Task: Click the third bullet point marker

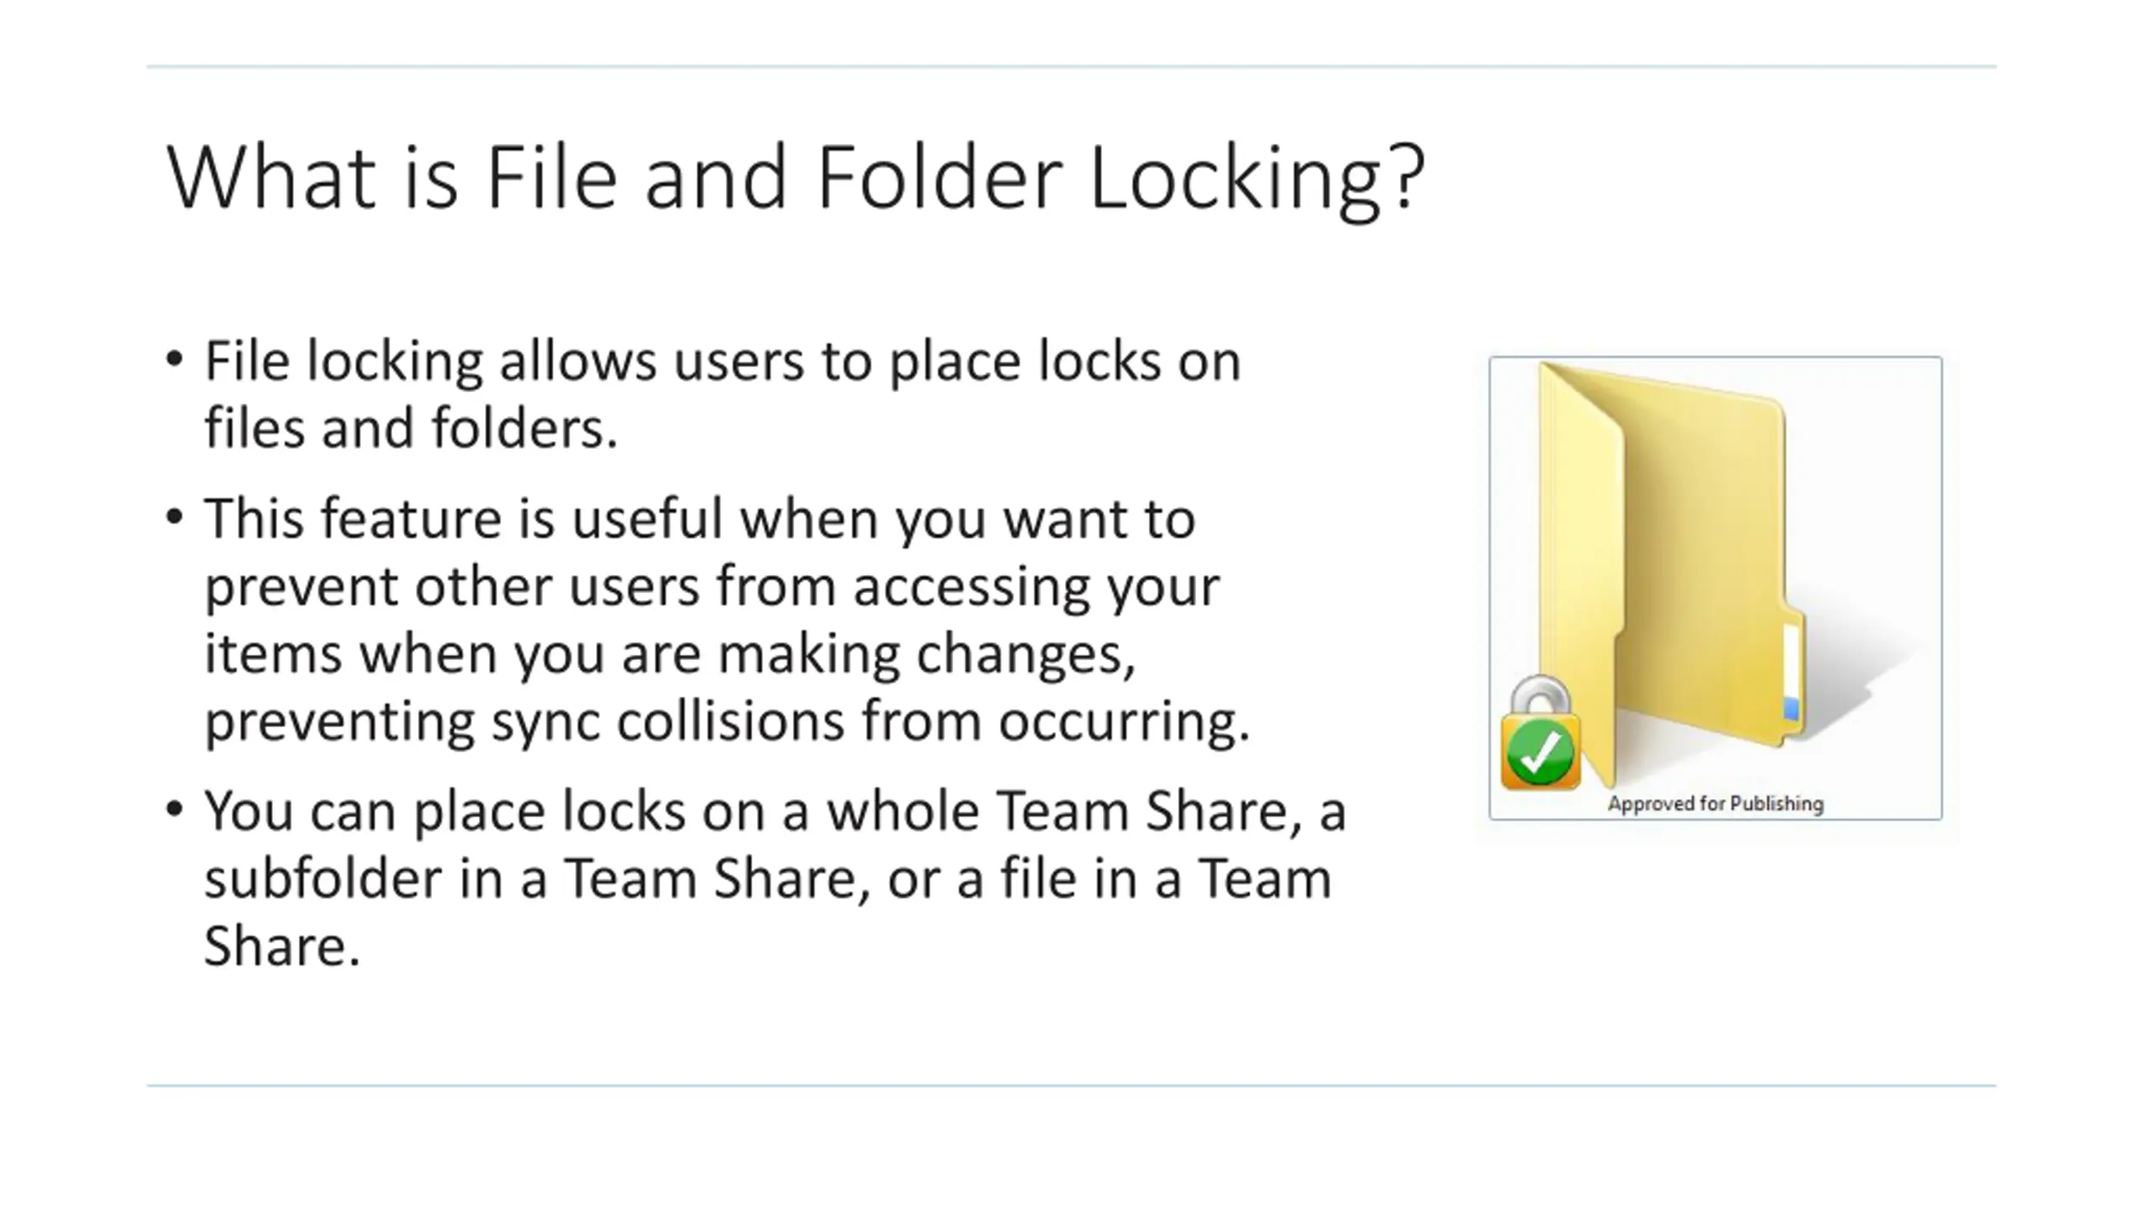Action: [174, 810]
